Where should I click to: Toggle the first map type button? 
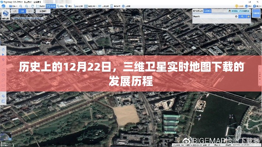coord(14,11)
